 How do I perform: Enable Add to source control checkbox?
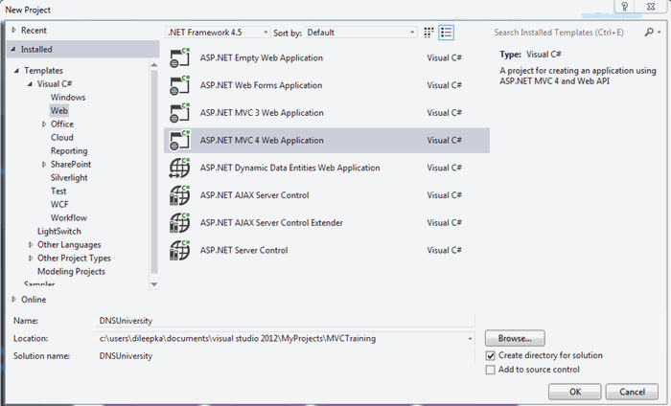(491, 370)
